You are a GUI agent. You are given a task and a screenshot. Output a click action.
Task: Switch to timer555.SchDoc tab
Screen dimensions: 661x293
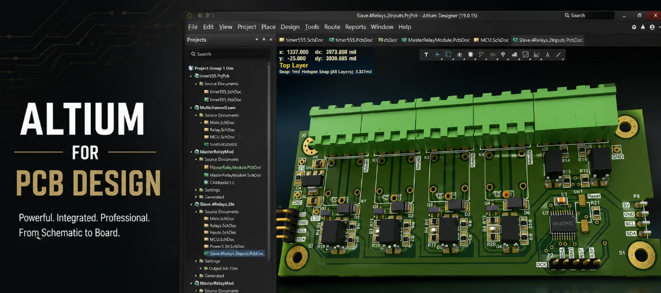tap(301, 40)
